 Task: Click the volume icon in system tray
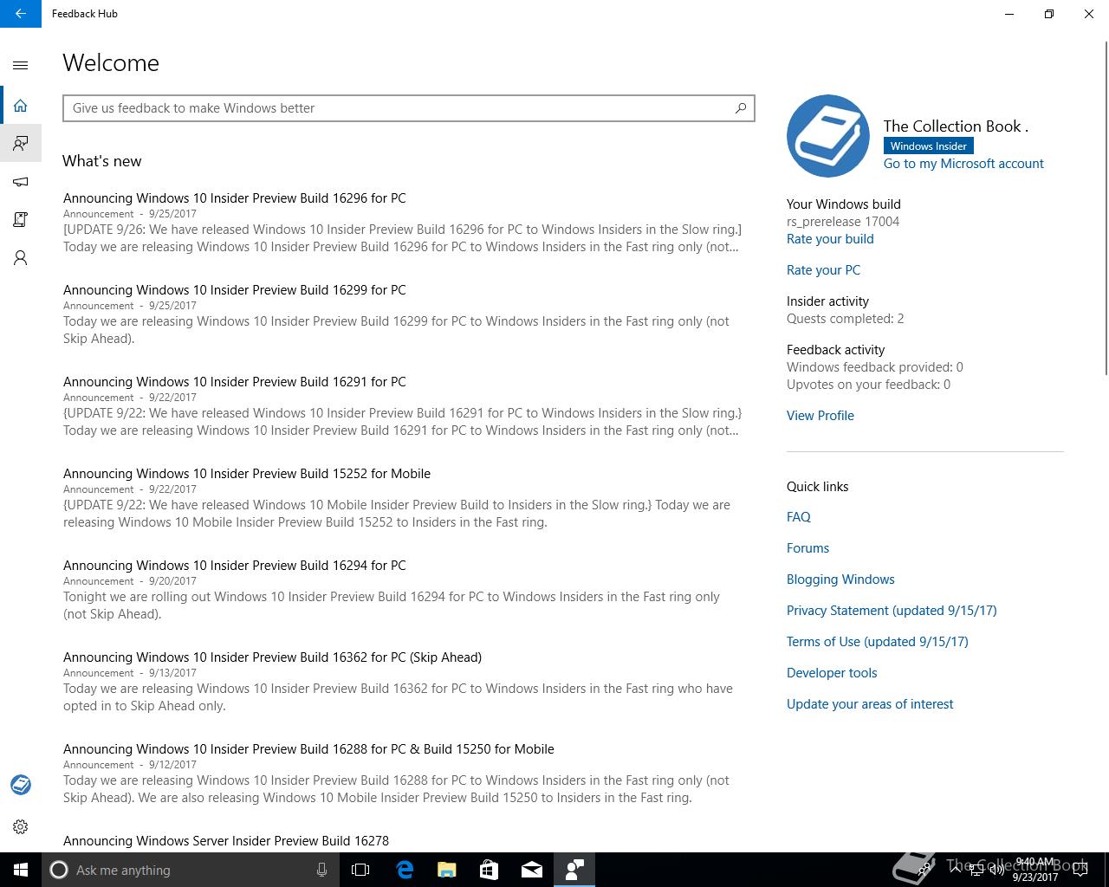pyautogui.click(x=996, y=869)
